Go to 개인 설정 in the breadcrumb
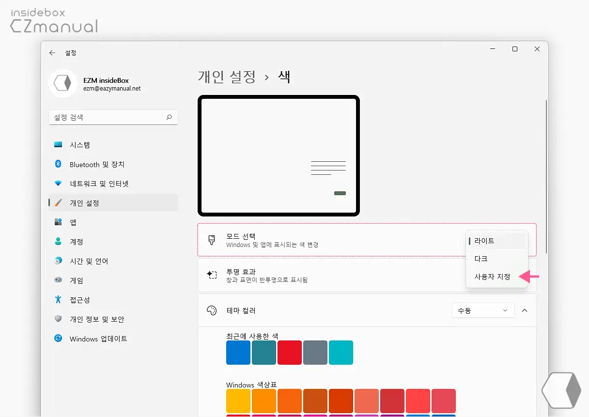 pos(227,77)
